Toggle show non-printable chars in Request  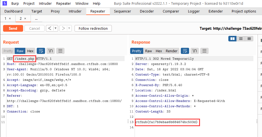[51, 51]
